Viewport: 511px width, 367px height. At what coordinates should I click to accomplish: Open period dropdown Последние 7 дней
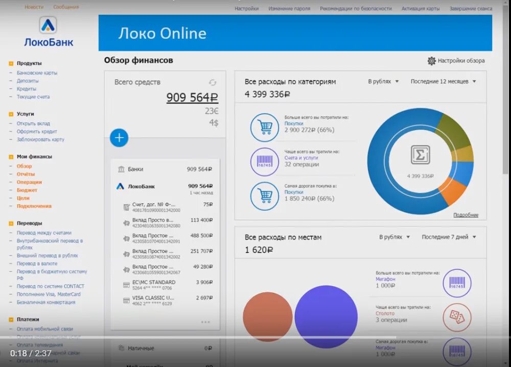click(449, 237)
